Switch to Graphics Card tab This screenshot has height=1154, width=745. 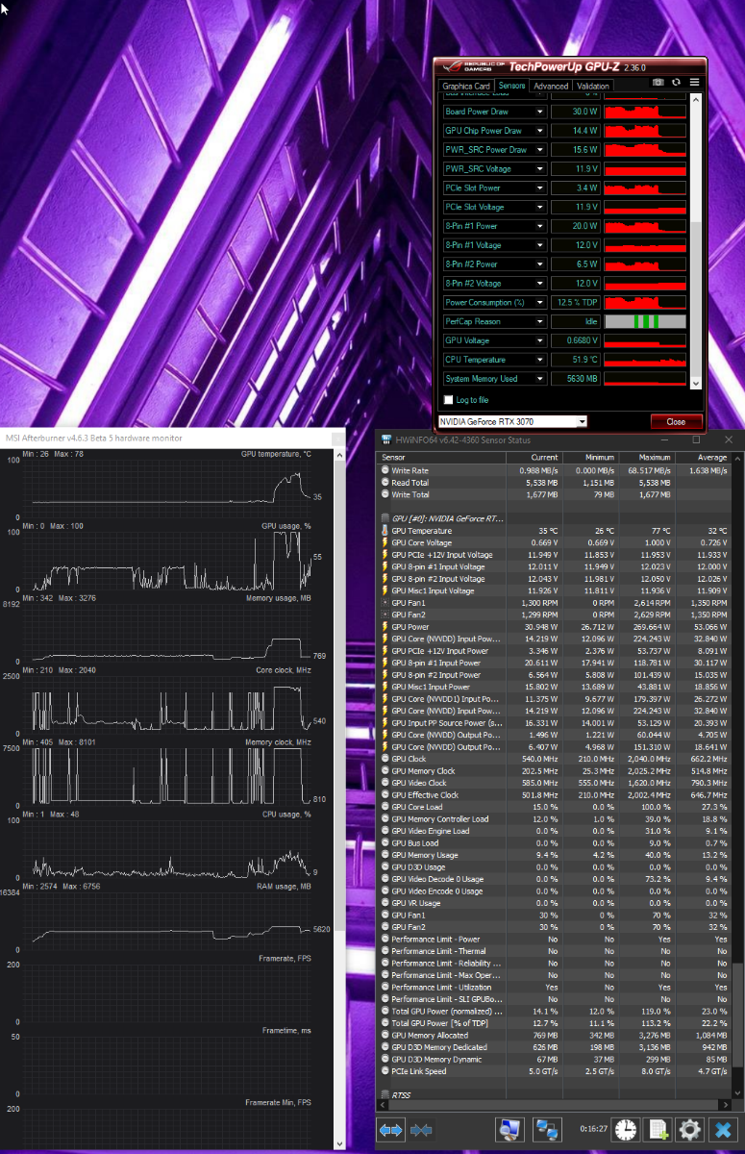pyautogui.click(x=466, y=86)
